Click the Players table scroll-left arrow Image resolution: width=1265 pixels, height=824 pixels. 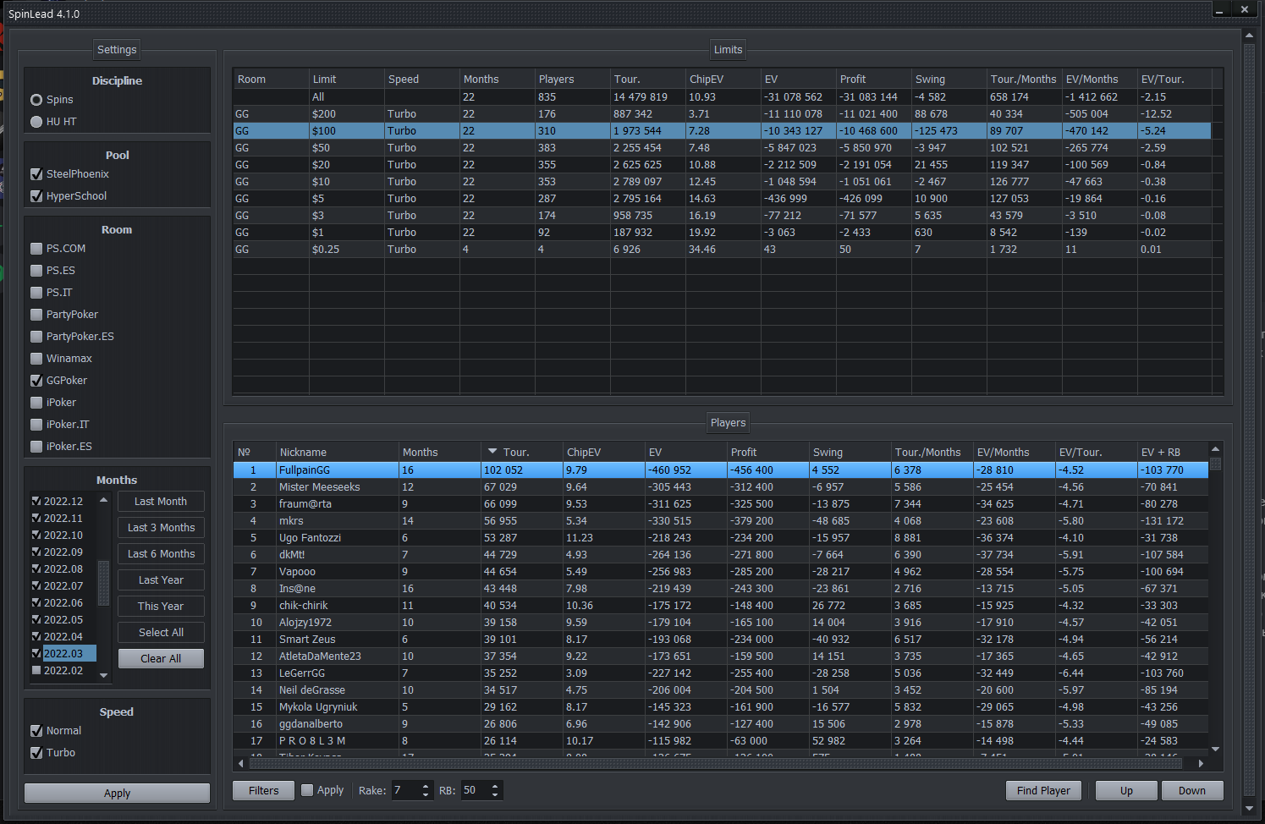pos(241,763)
